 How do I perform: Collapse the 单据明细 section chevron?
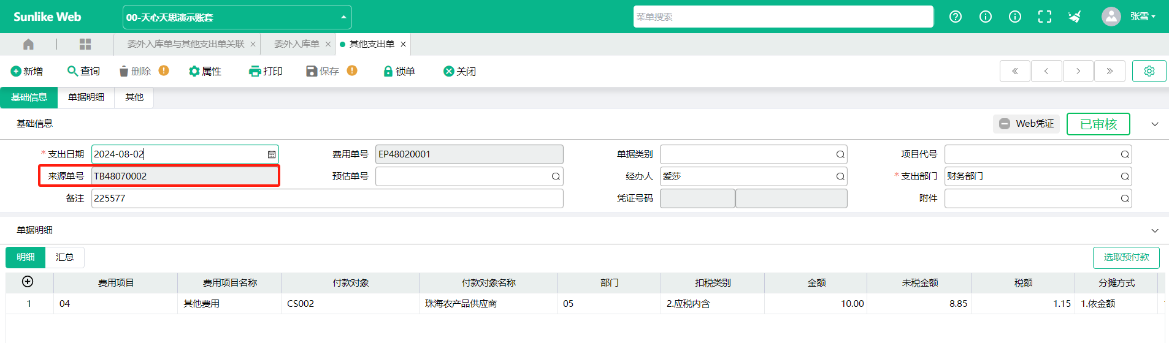[x=1155, y=230]
